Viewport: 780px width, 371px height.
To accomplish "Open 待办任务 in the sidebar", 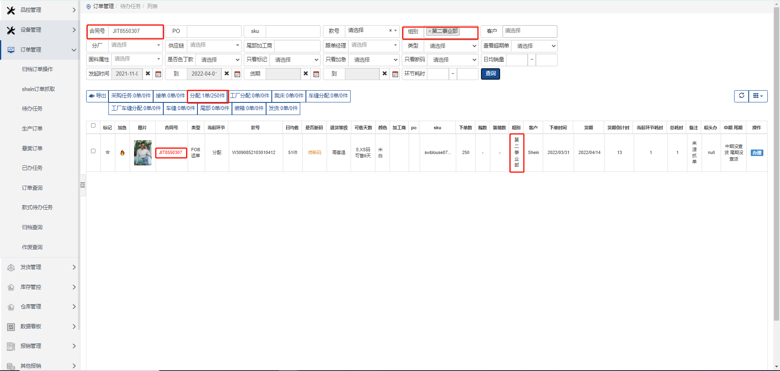I will pyautogui.click(x=32, y=108).
